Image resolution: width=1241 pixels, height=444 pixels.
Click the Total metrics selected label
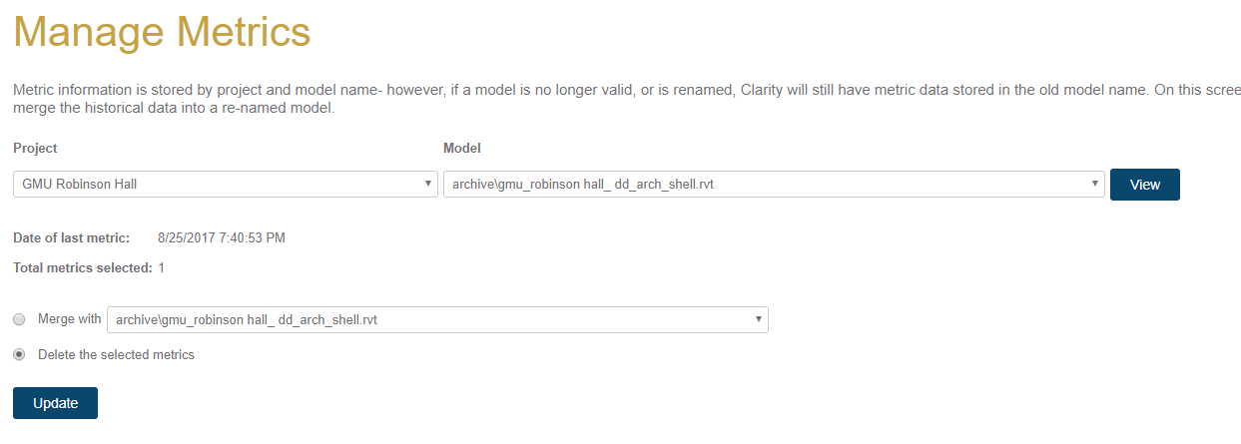point(82,267)
